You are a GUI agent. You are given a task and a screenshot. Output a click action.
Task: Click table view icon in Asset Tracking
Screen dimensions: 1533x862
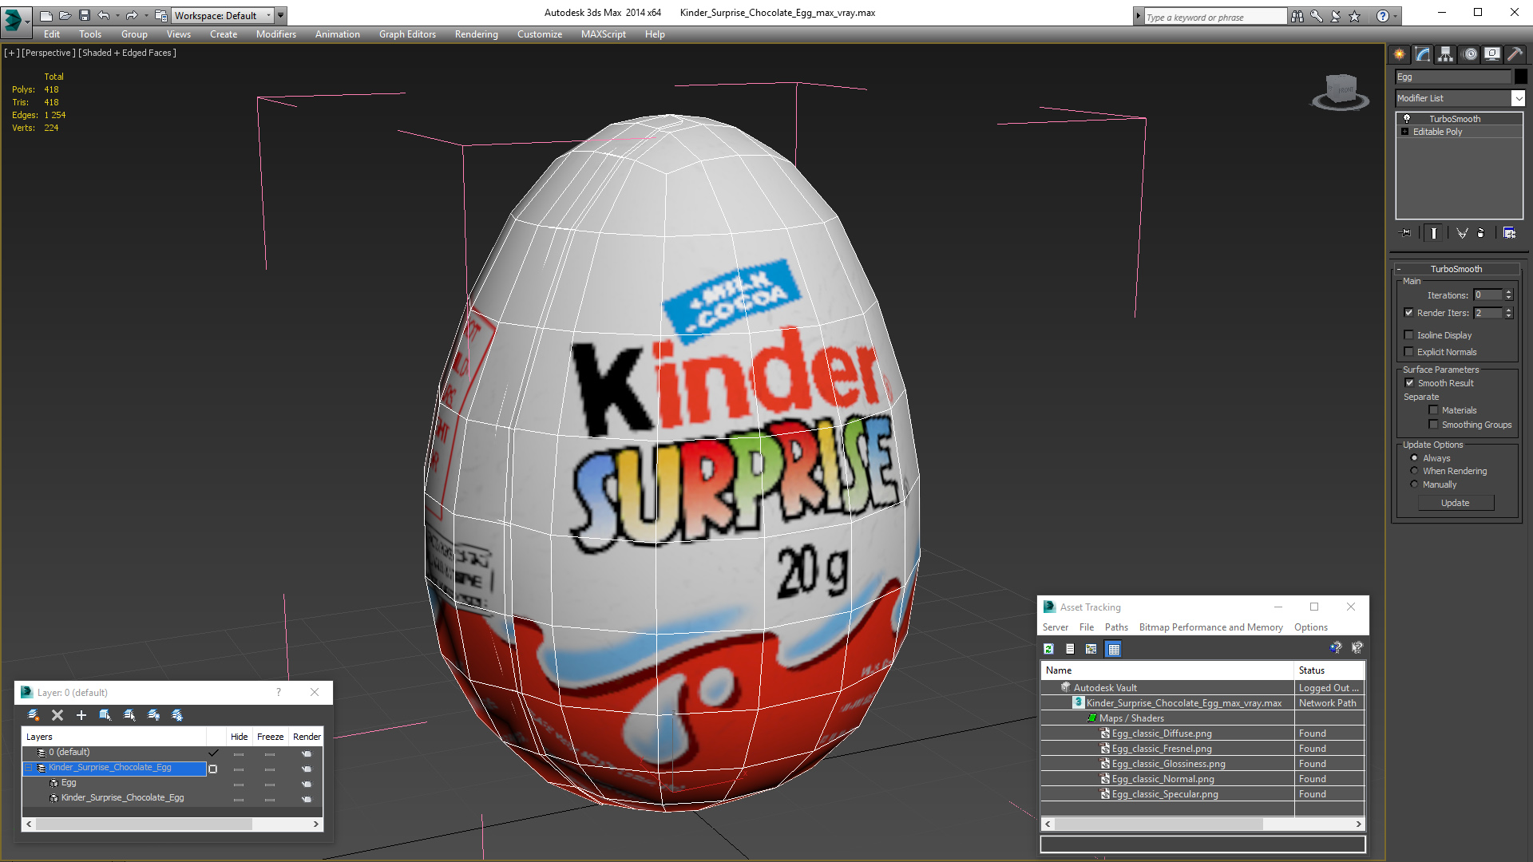pos(1114,649)
